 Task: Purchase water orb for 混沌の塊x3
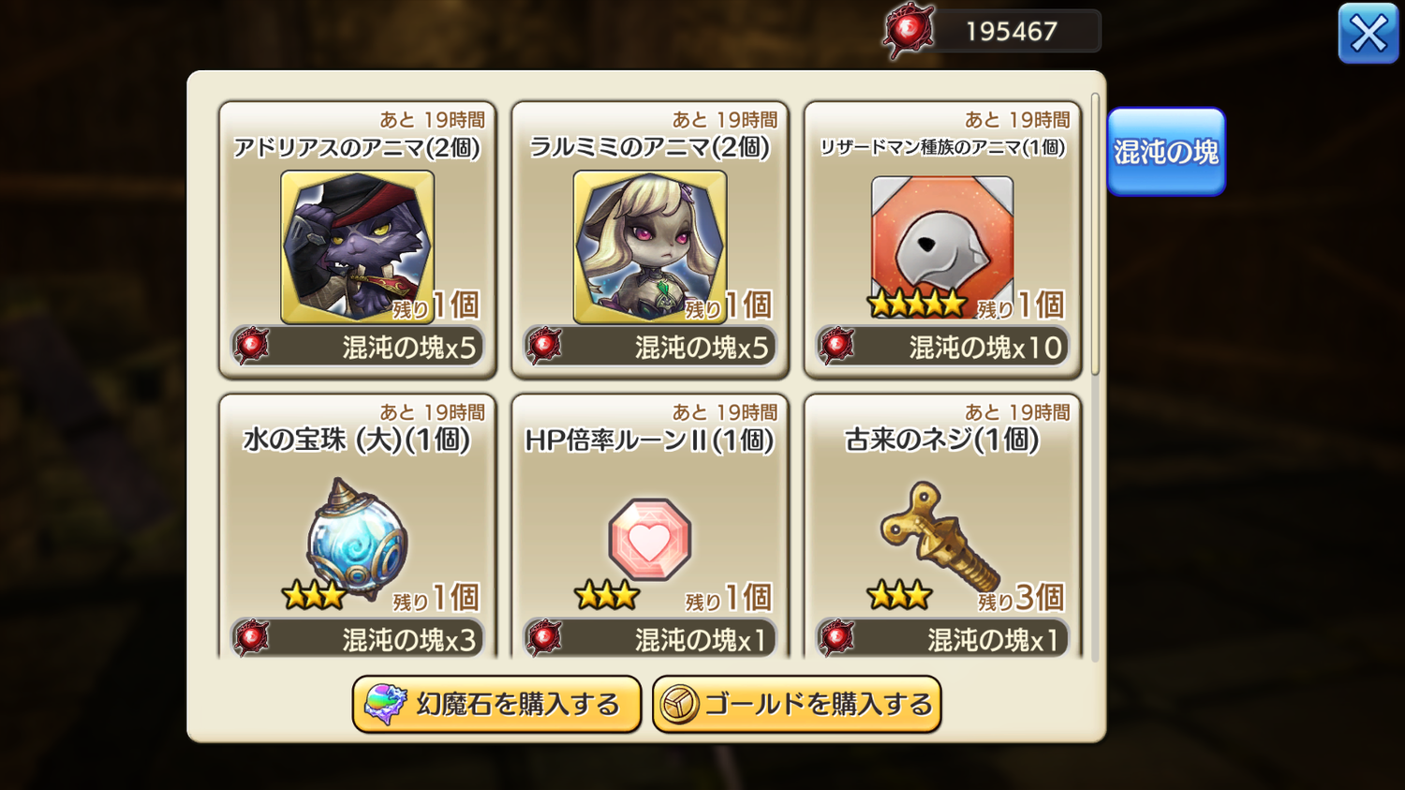click(357, 638)
